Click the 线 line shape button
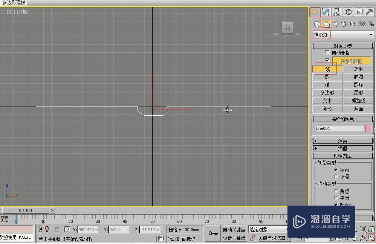The width and height of the screenshot is (376, 244). [327, 69]
